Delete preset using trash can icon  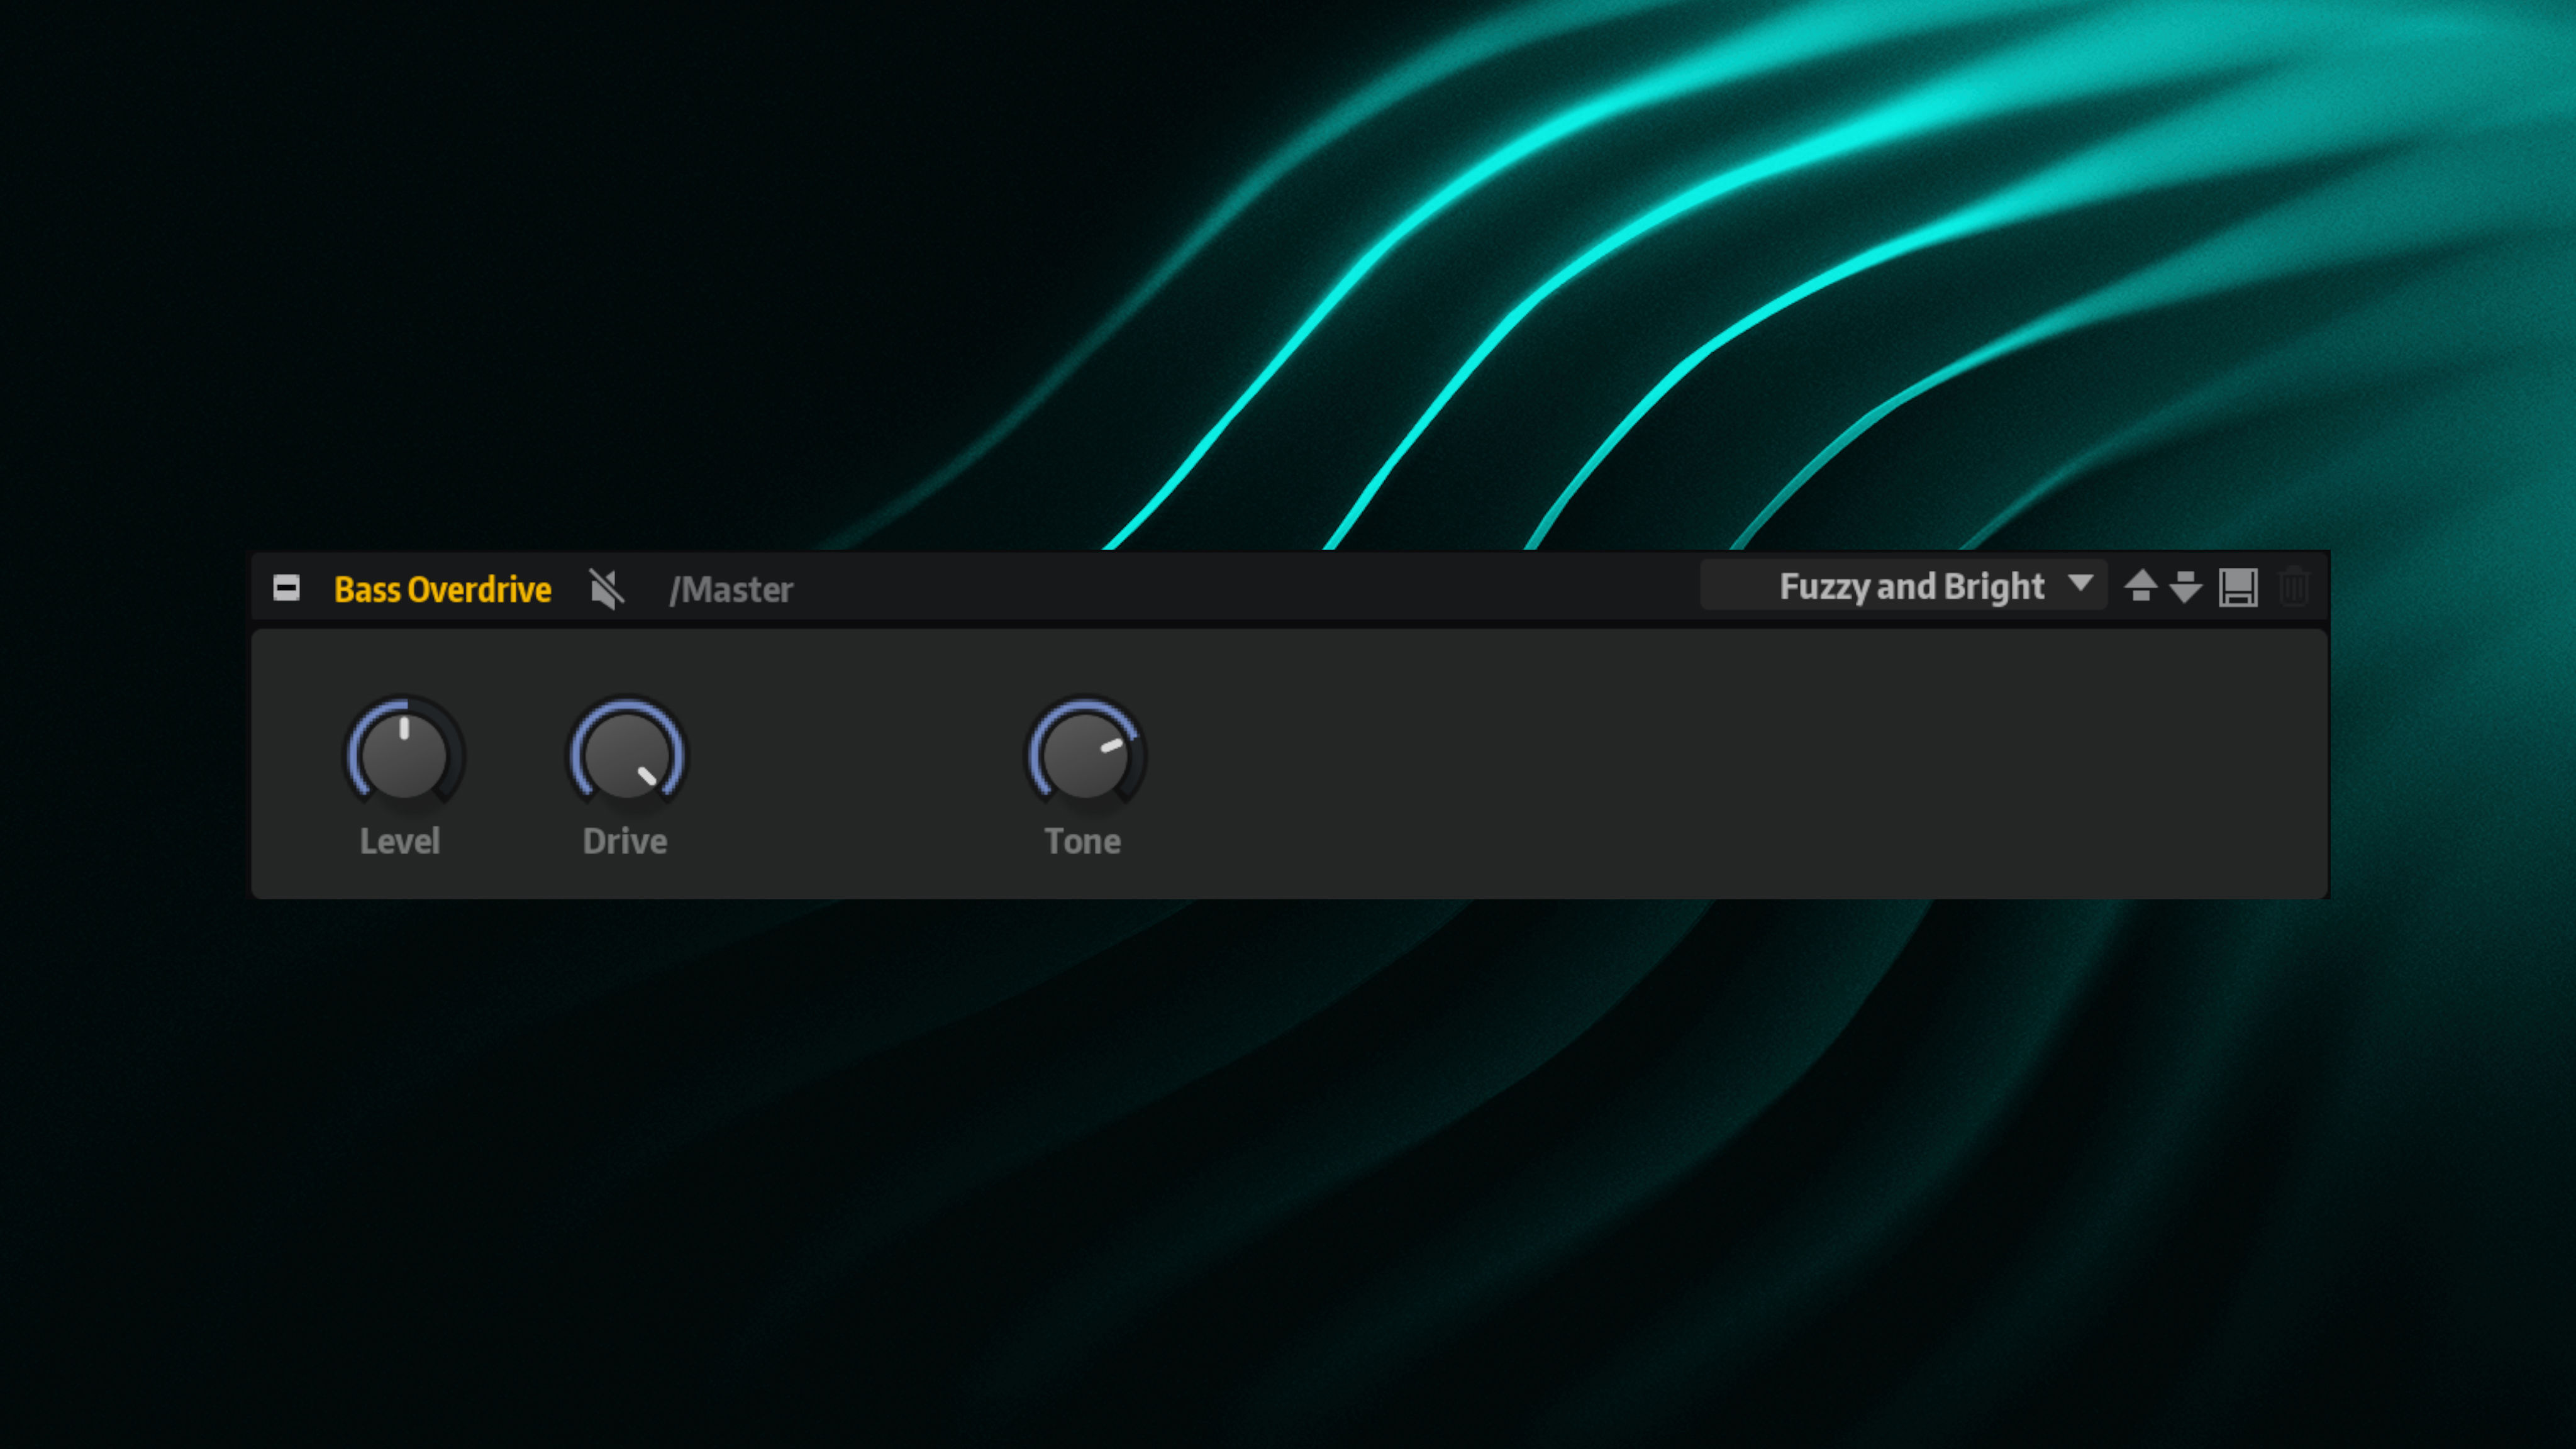pos(2294,587)
